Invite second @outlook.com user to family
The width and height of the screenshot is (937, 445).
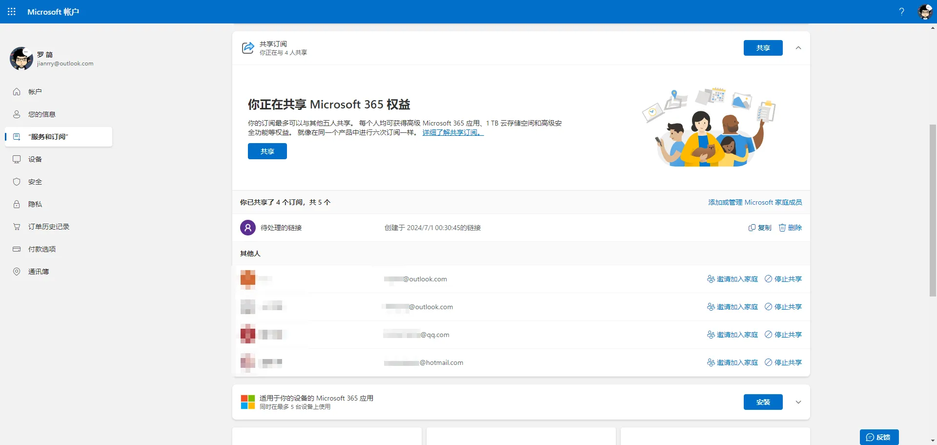pyautogui.click(x=733, y=307)
